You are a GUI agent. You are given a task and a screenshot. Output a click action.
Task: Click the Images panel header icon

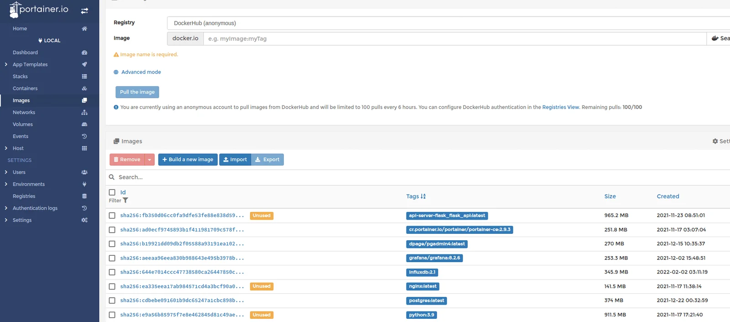[x=116, y=141]
